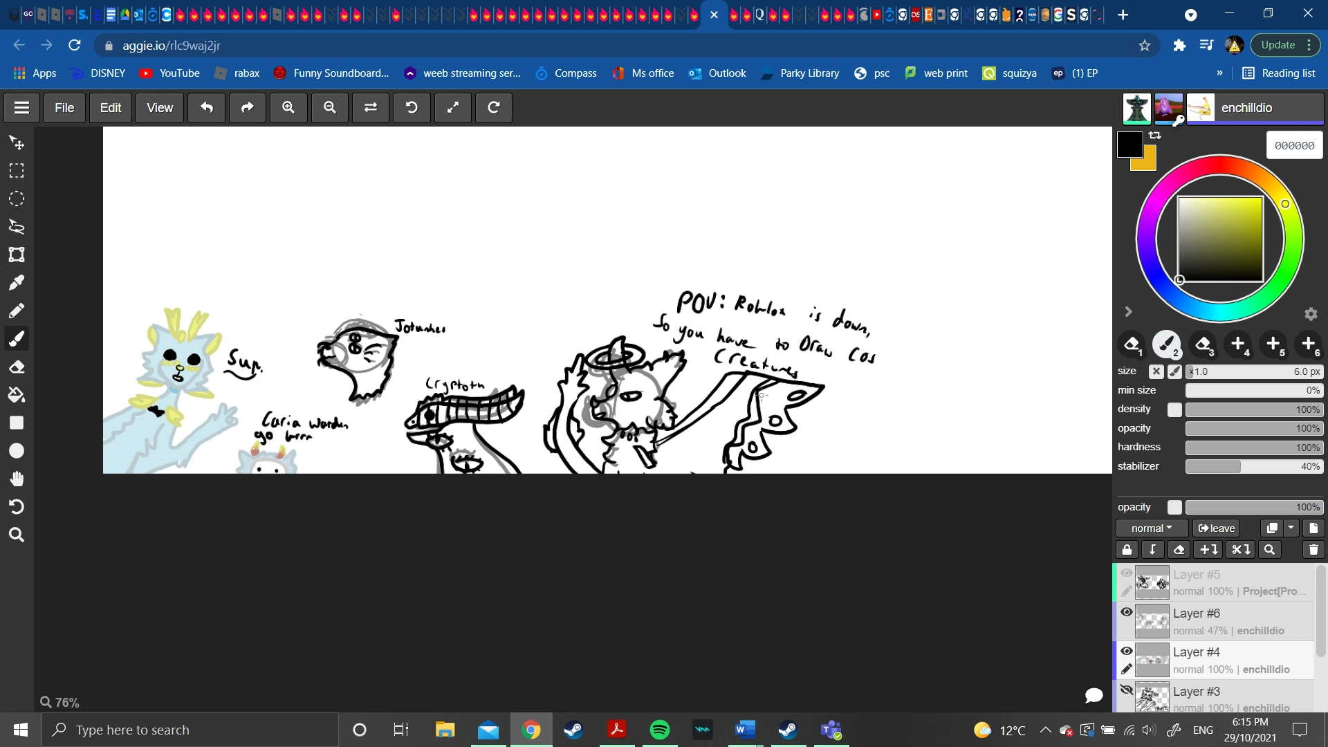1328x747 pixels.
Task: Open the chat comment bubble
Action: pyautogui.click(x=1094, y=695)
